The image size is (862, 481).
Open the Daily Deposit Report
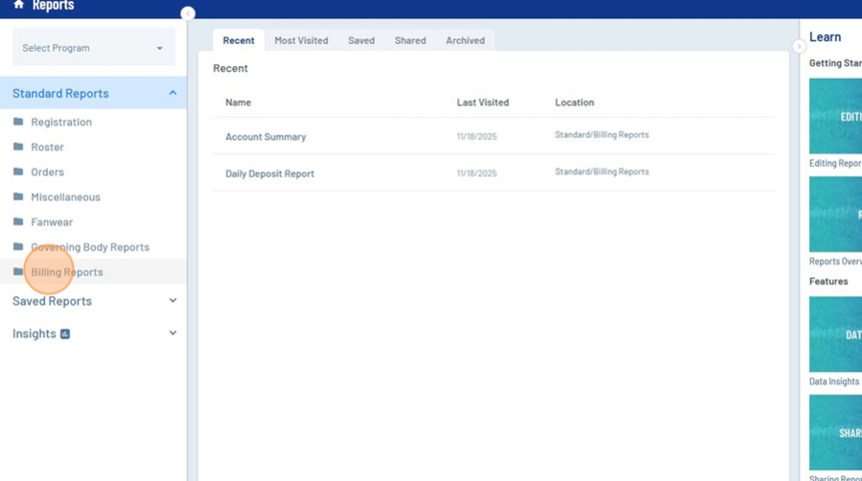click(x=270, y=174)
